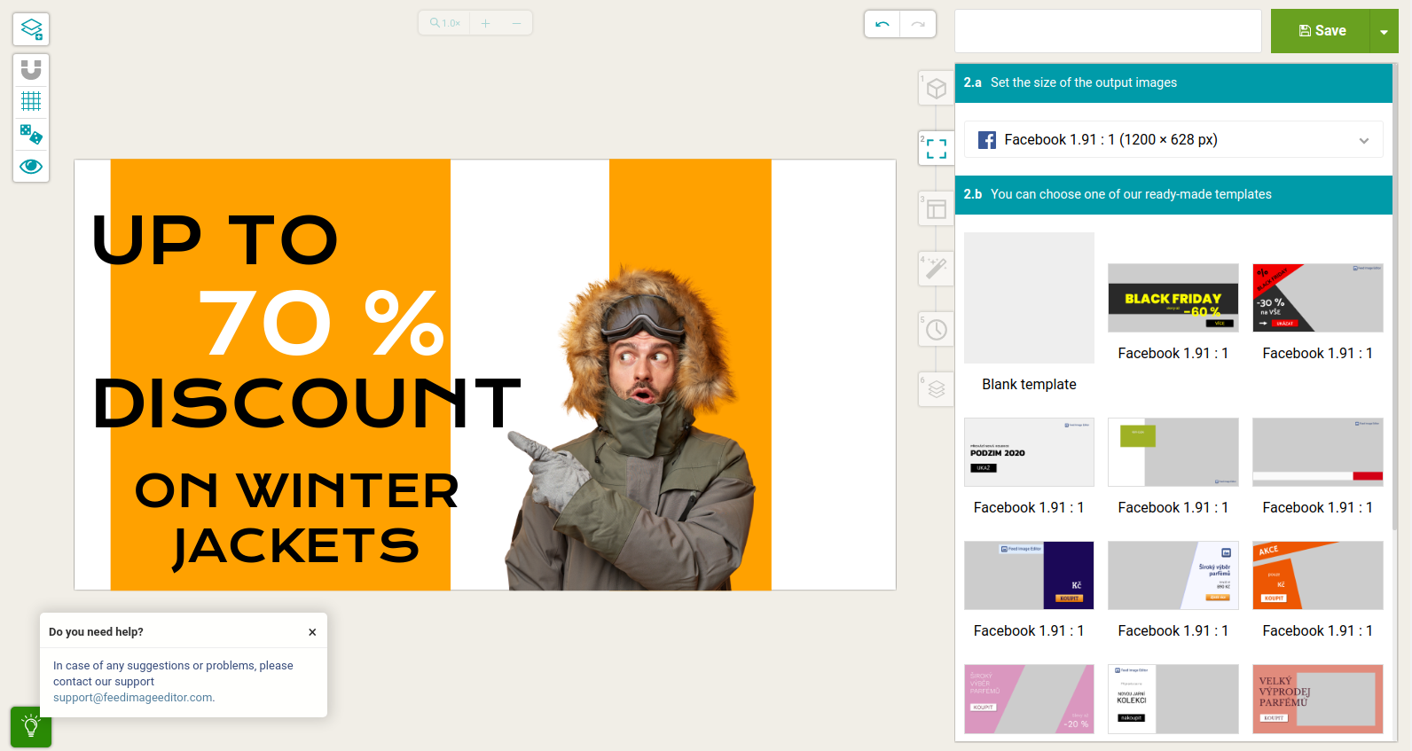Open the Save dropdown arrow
The image size is (1412, 751).
point(1385,31)
